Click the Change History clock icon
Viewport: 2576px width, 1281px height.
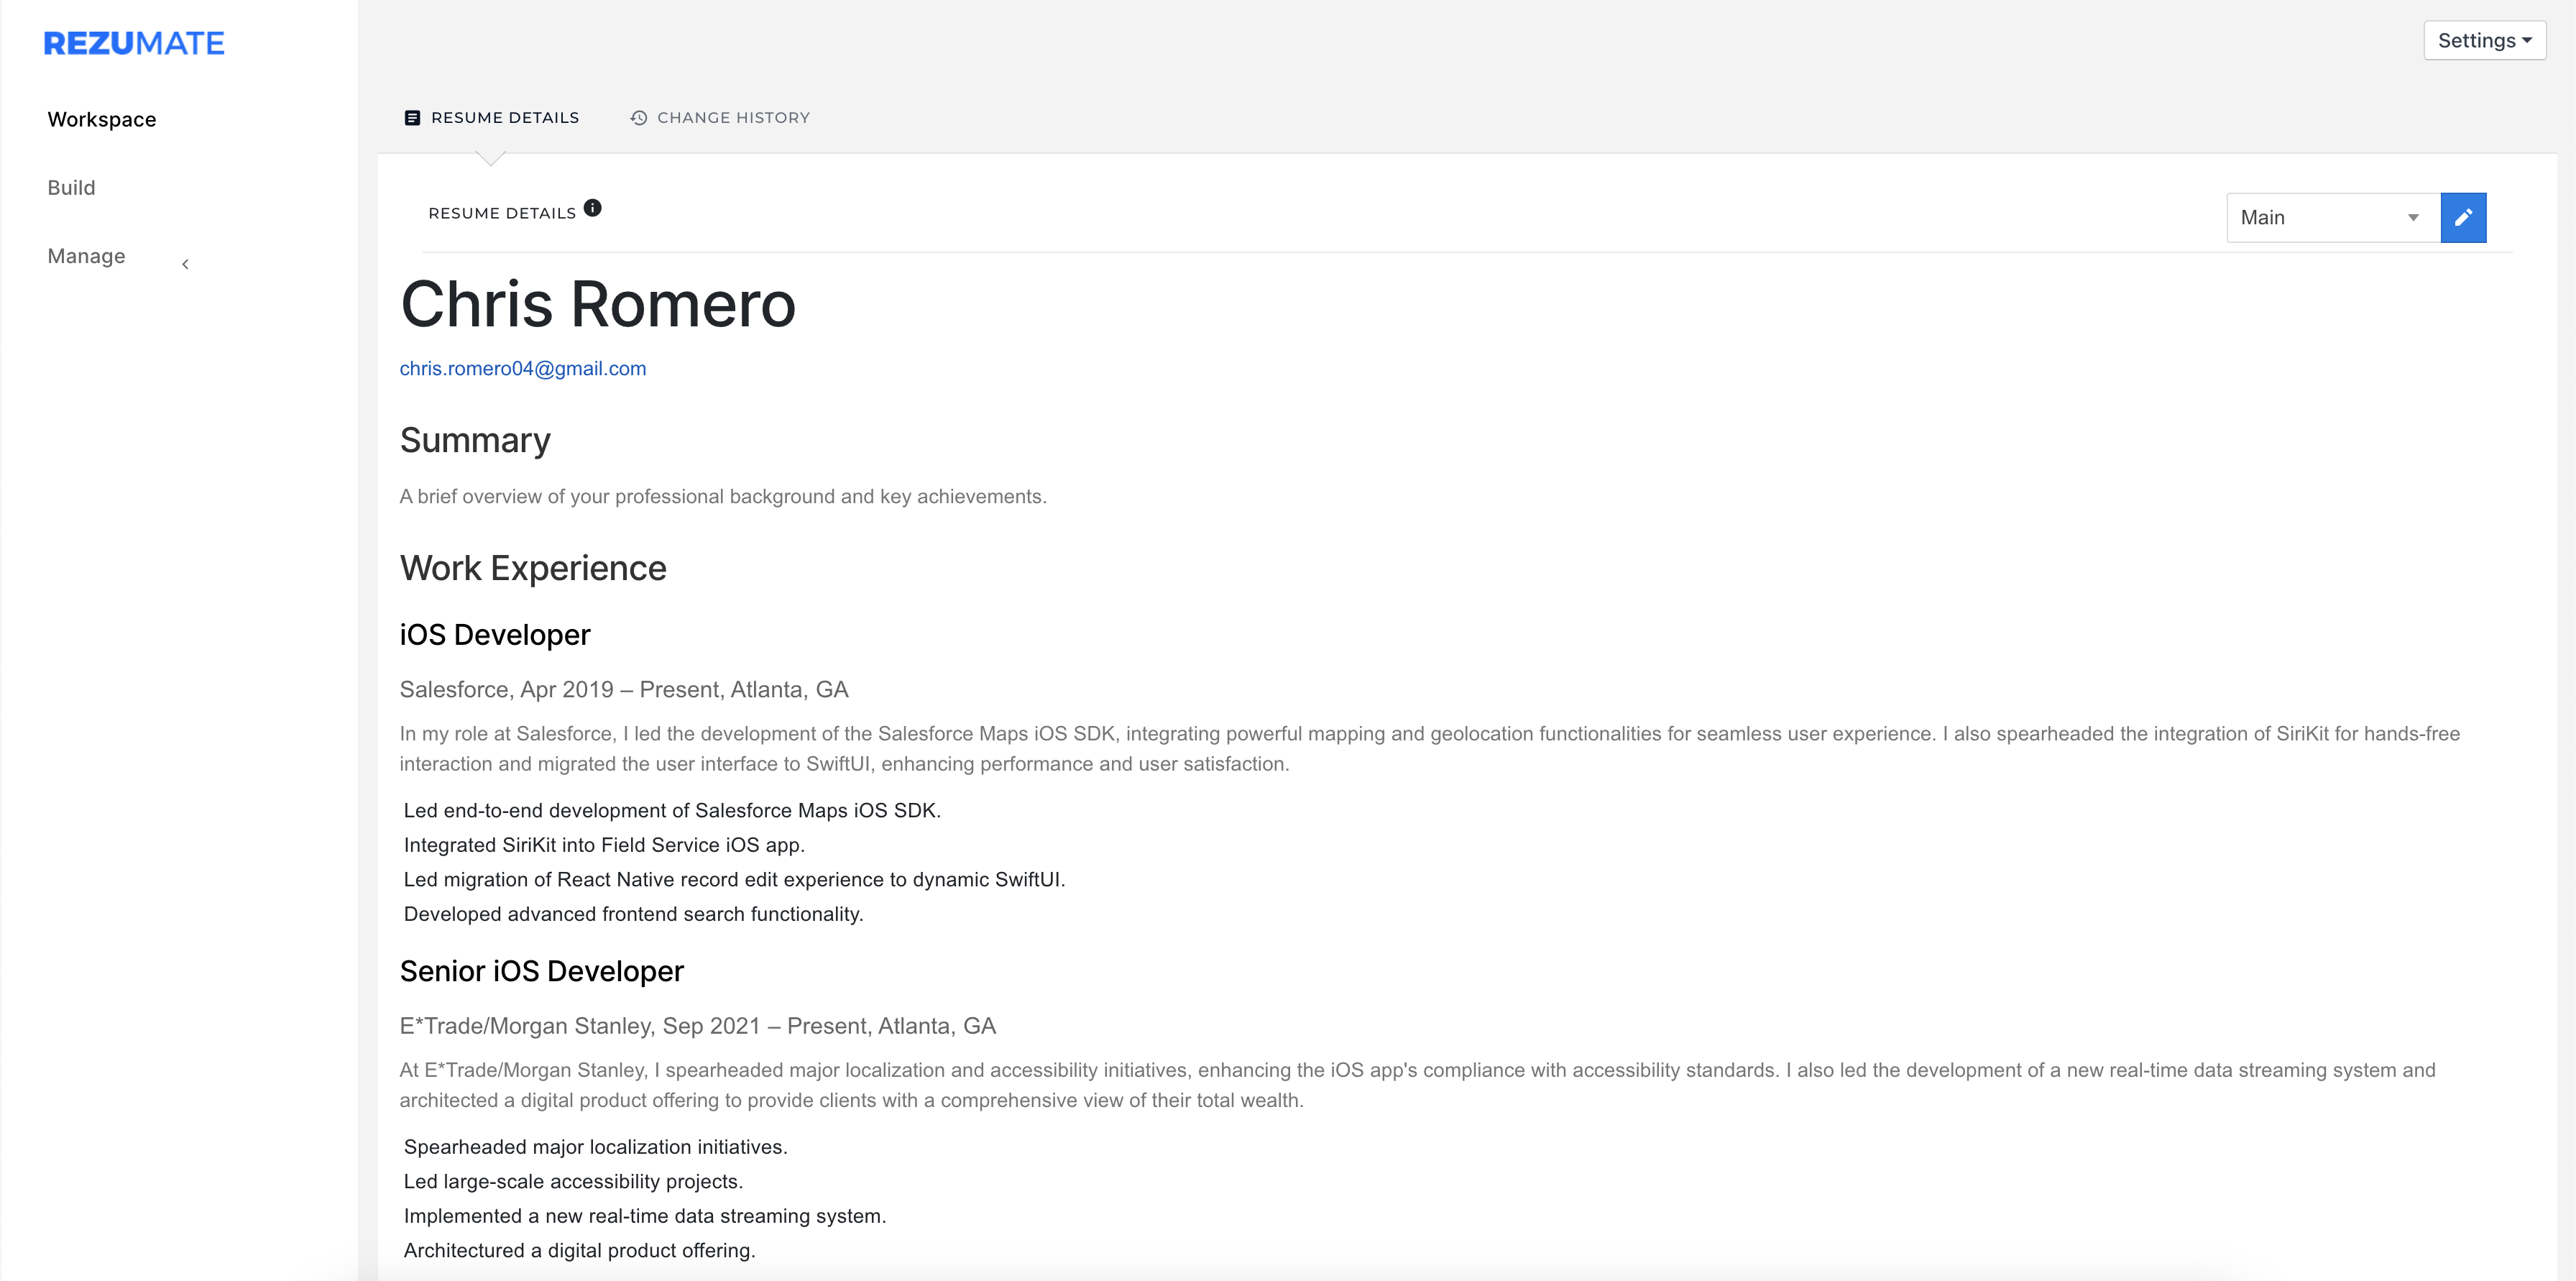[639, 118]
